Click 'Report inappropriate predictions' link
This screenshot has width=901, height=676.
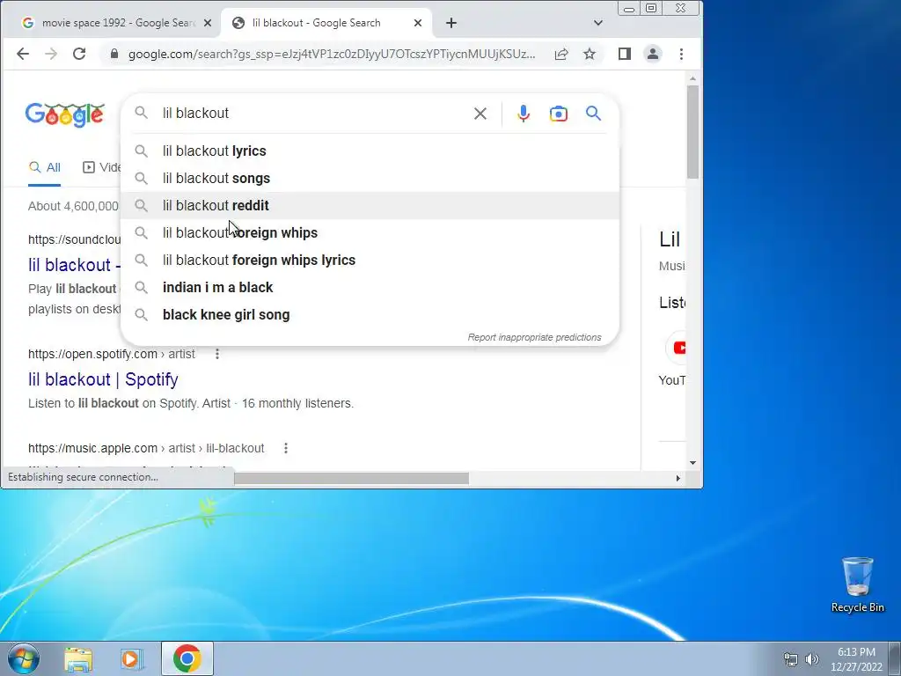534,337
